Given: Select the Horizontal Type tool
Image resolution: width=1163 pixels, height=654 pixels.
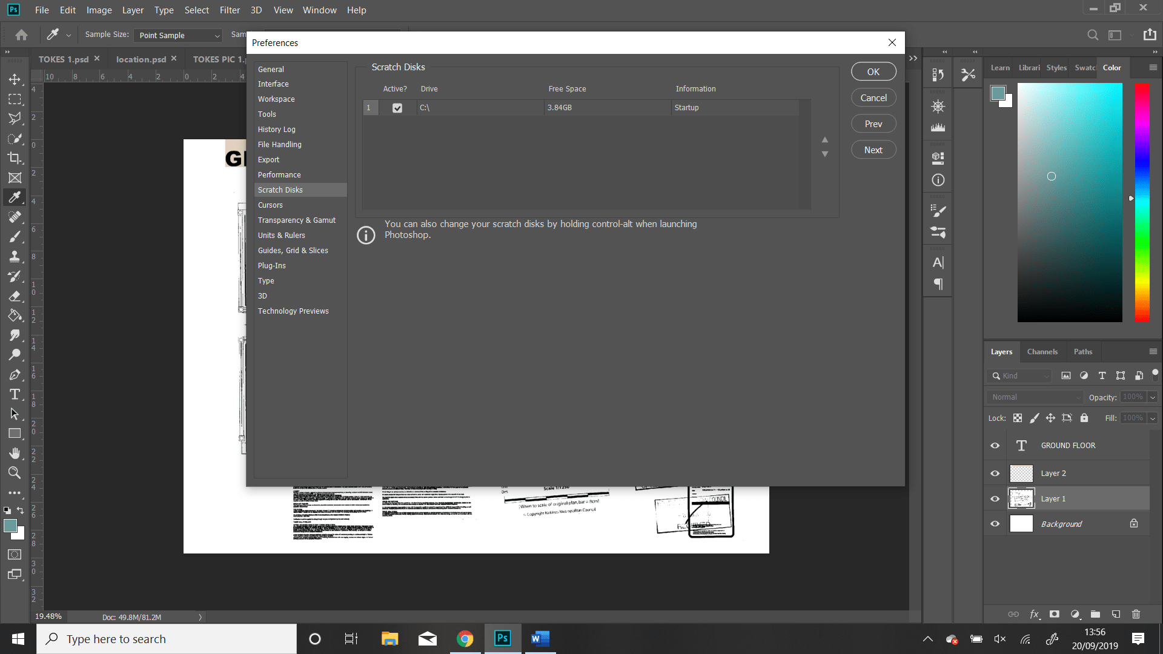Looking at the screenshot, I should [x=15, y=394].
